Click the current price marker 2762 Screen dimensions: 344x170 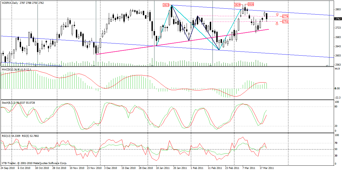point(338,19)
